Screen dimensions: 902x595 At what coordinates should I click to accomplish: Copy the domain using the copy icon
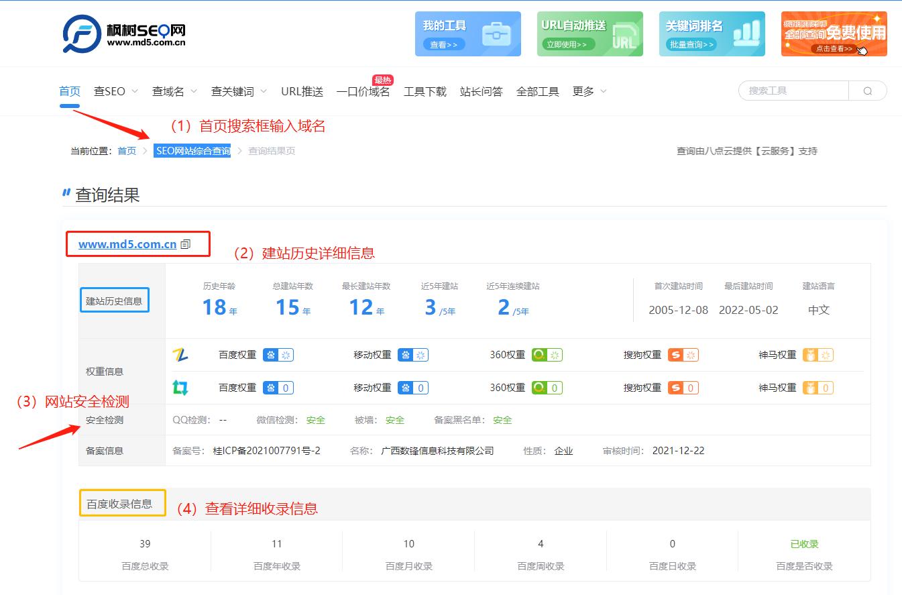pyautogui.click(x=184, y=244)
